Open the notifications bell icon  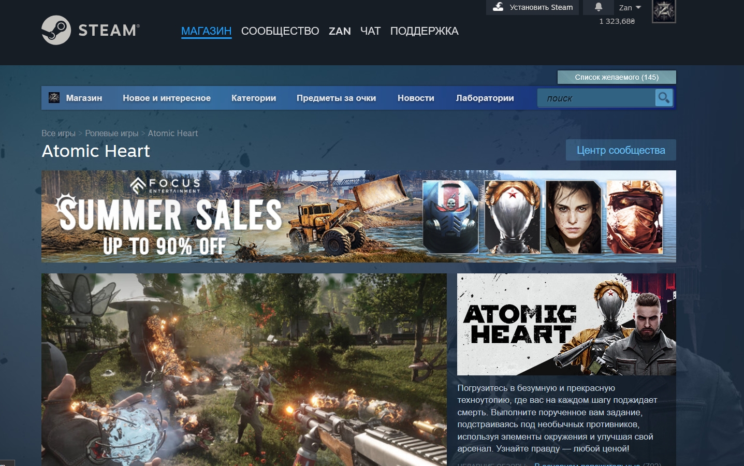point(599,7)
